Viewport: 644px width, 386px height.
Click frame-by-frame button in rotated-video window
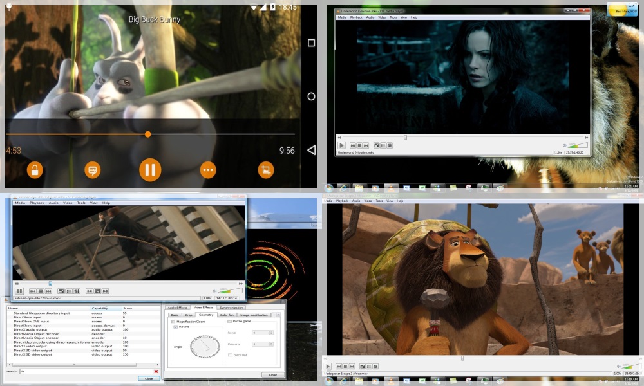(x=105, y=291)
